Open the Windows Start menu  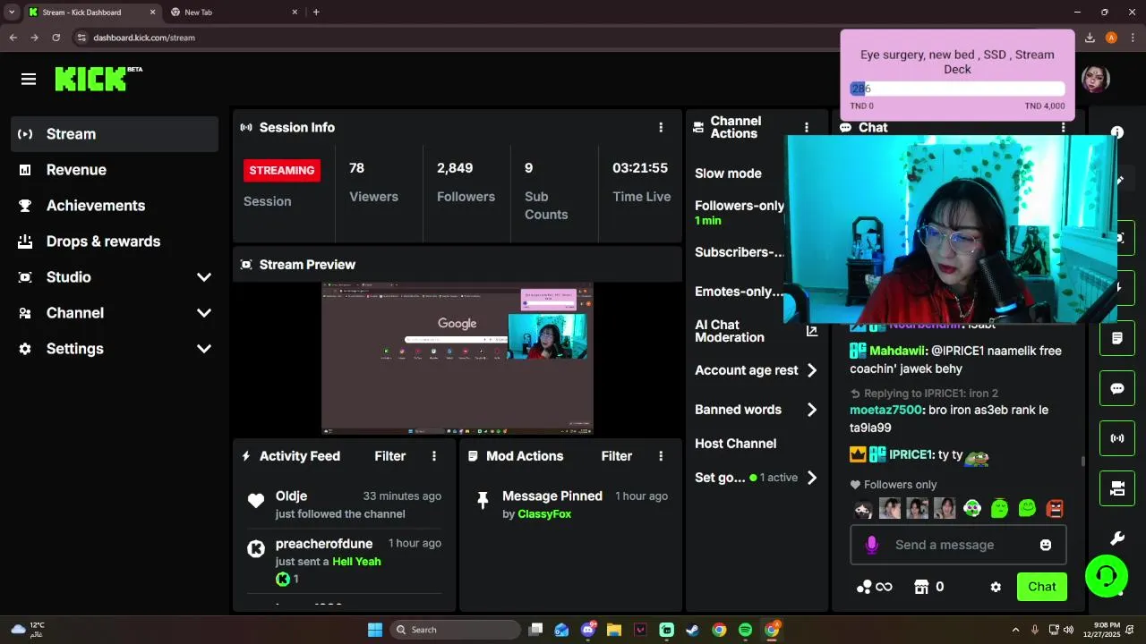[375, 630]
